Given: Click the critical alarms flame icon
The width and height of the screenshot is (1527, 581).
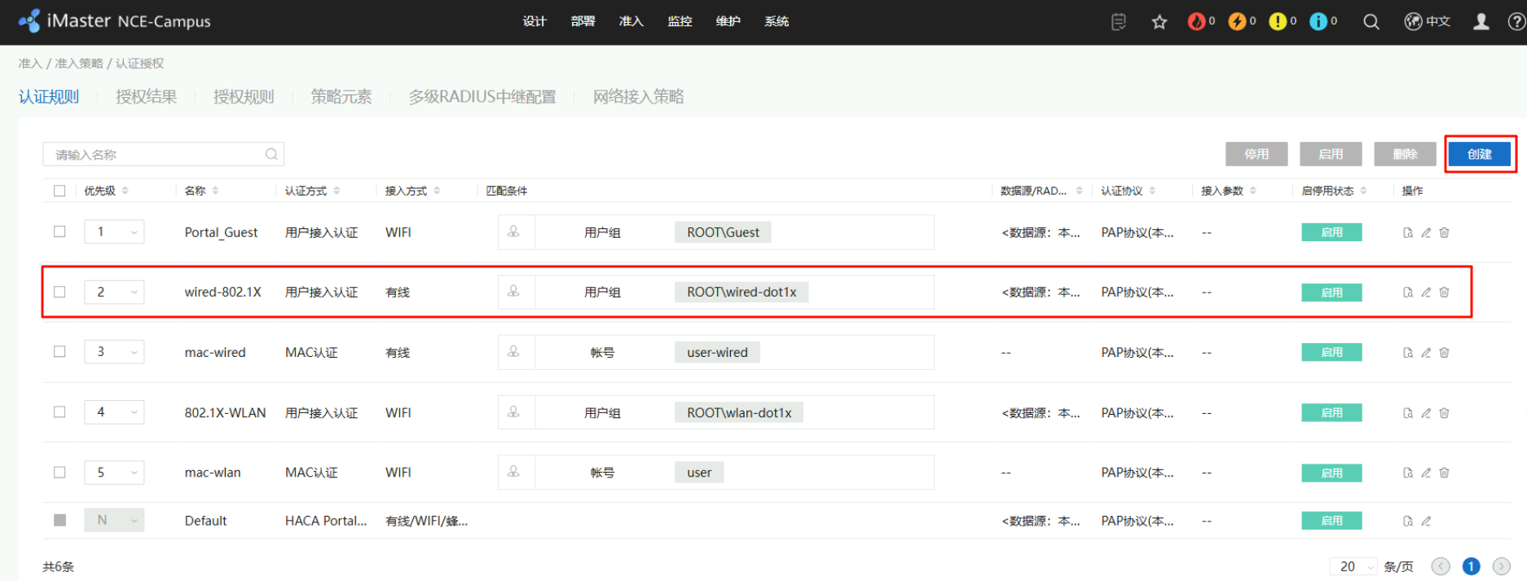Looking at the screenshot, I should click(x=1196, y=22).
